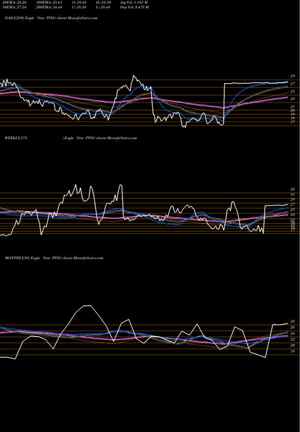This screenshot has height=432, width=300.
Task: Click the 17 label on the daily chart axis
Action: [293, 122]
